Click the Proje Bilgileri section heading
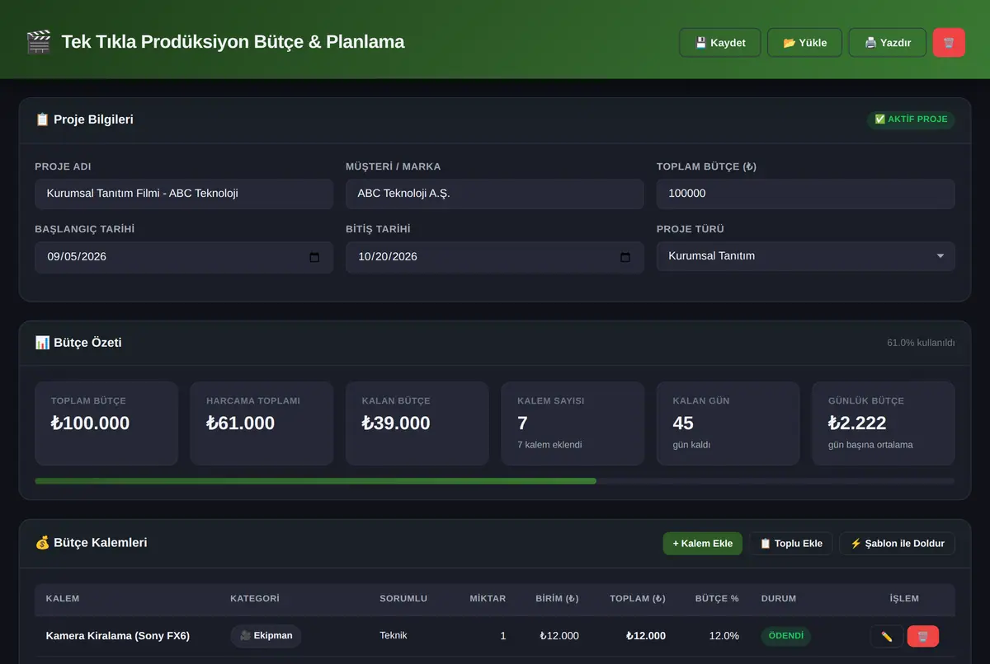Screen dimensions: 990x664 (x=84, y=119)
